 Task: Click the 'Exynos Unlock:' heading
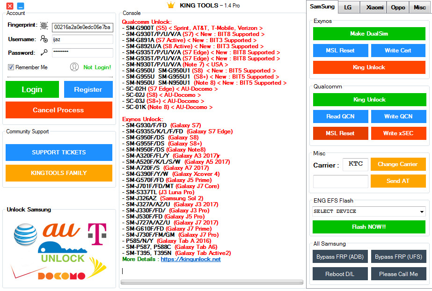[x=143, y=119]
